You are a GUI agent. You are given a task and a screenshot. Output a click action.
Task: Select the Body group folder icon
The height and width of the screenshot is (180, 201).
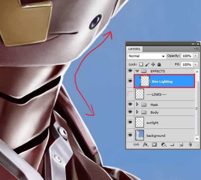[144, 112]
